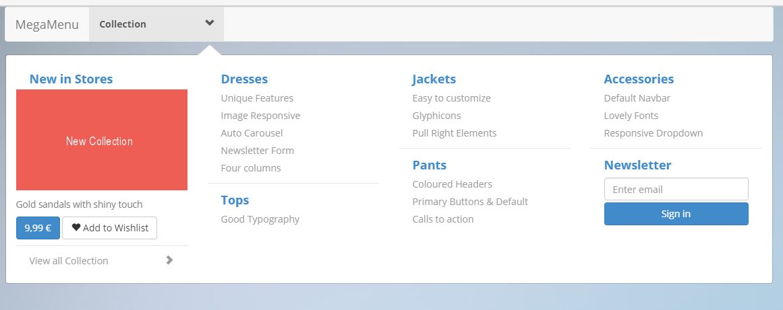Image resolution: width=783 pixels, height=310 pixels.
Task: Click the right chevron next to View all Collection
Action: 169,260
